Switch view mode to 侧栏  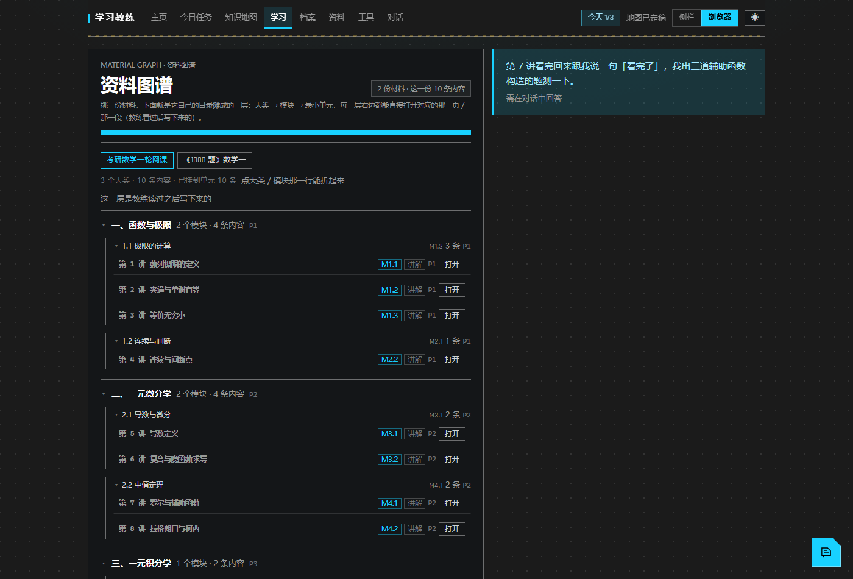tap(687, 18)
